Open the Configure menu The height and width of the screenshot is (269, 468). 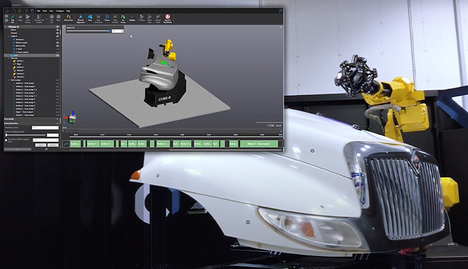60,11
